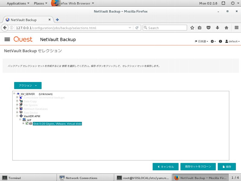Bookmark this page with star icon
Viewport: 241px width, 181px height.
[192, 28]
